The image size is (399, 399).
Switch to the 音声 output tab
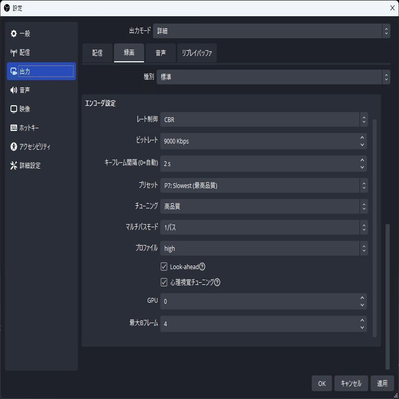(x=161, y=53)
